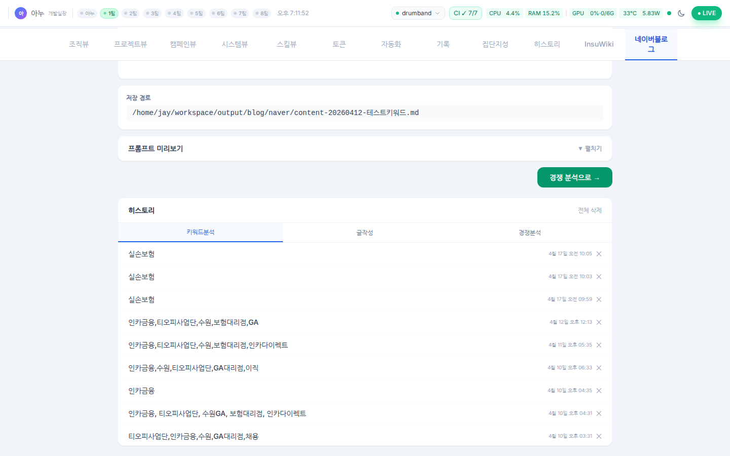Open the InsuWiki navigation tab
The image size is (730, 456).
[599, 44]
